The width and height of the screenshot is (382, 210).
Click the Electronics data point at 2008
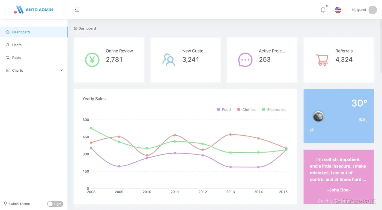coord(91,128)
